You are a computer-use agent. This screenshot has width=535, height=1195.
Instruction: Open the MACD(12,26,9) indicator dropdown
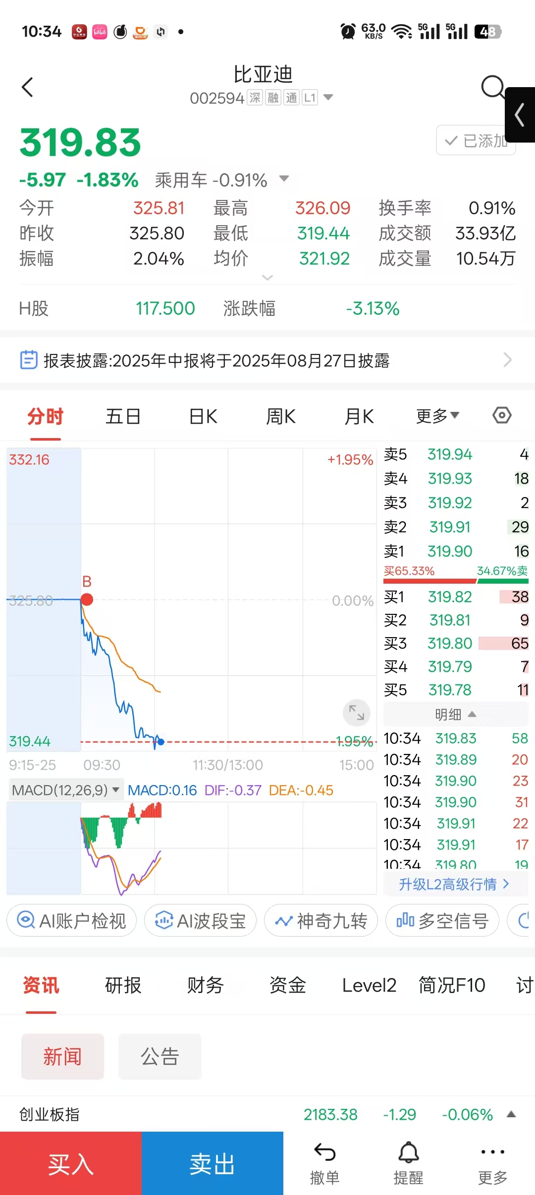coord(65,790)
